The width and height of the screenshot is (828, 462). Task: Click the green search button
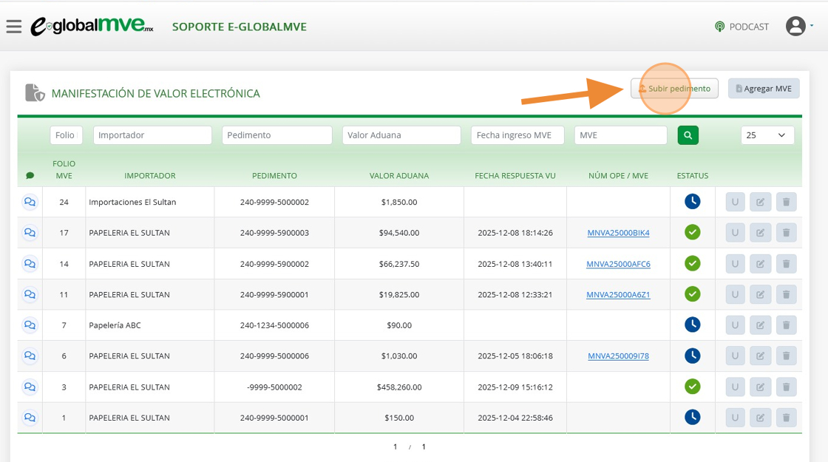tap(688, 135)
